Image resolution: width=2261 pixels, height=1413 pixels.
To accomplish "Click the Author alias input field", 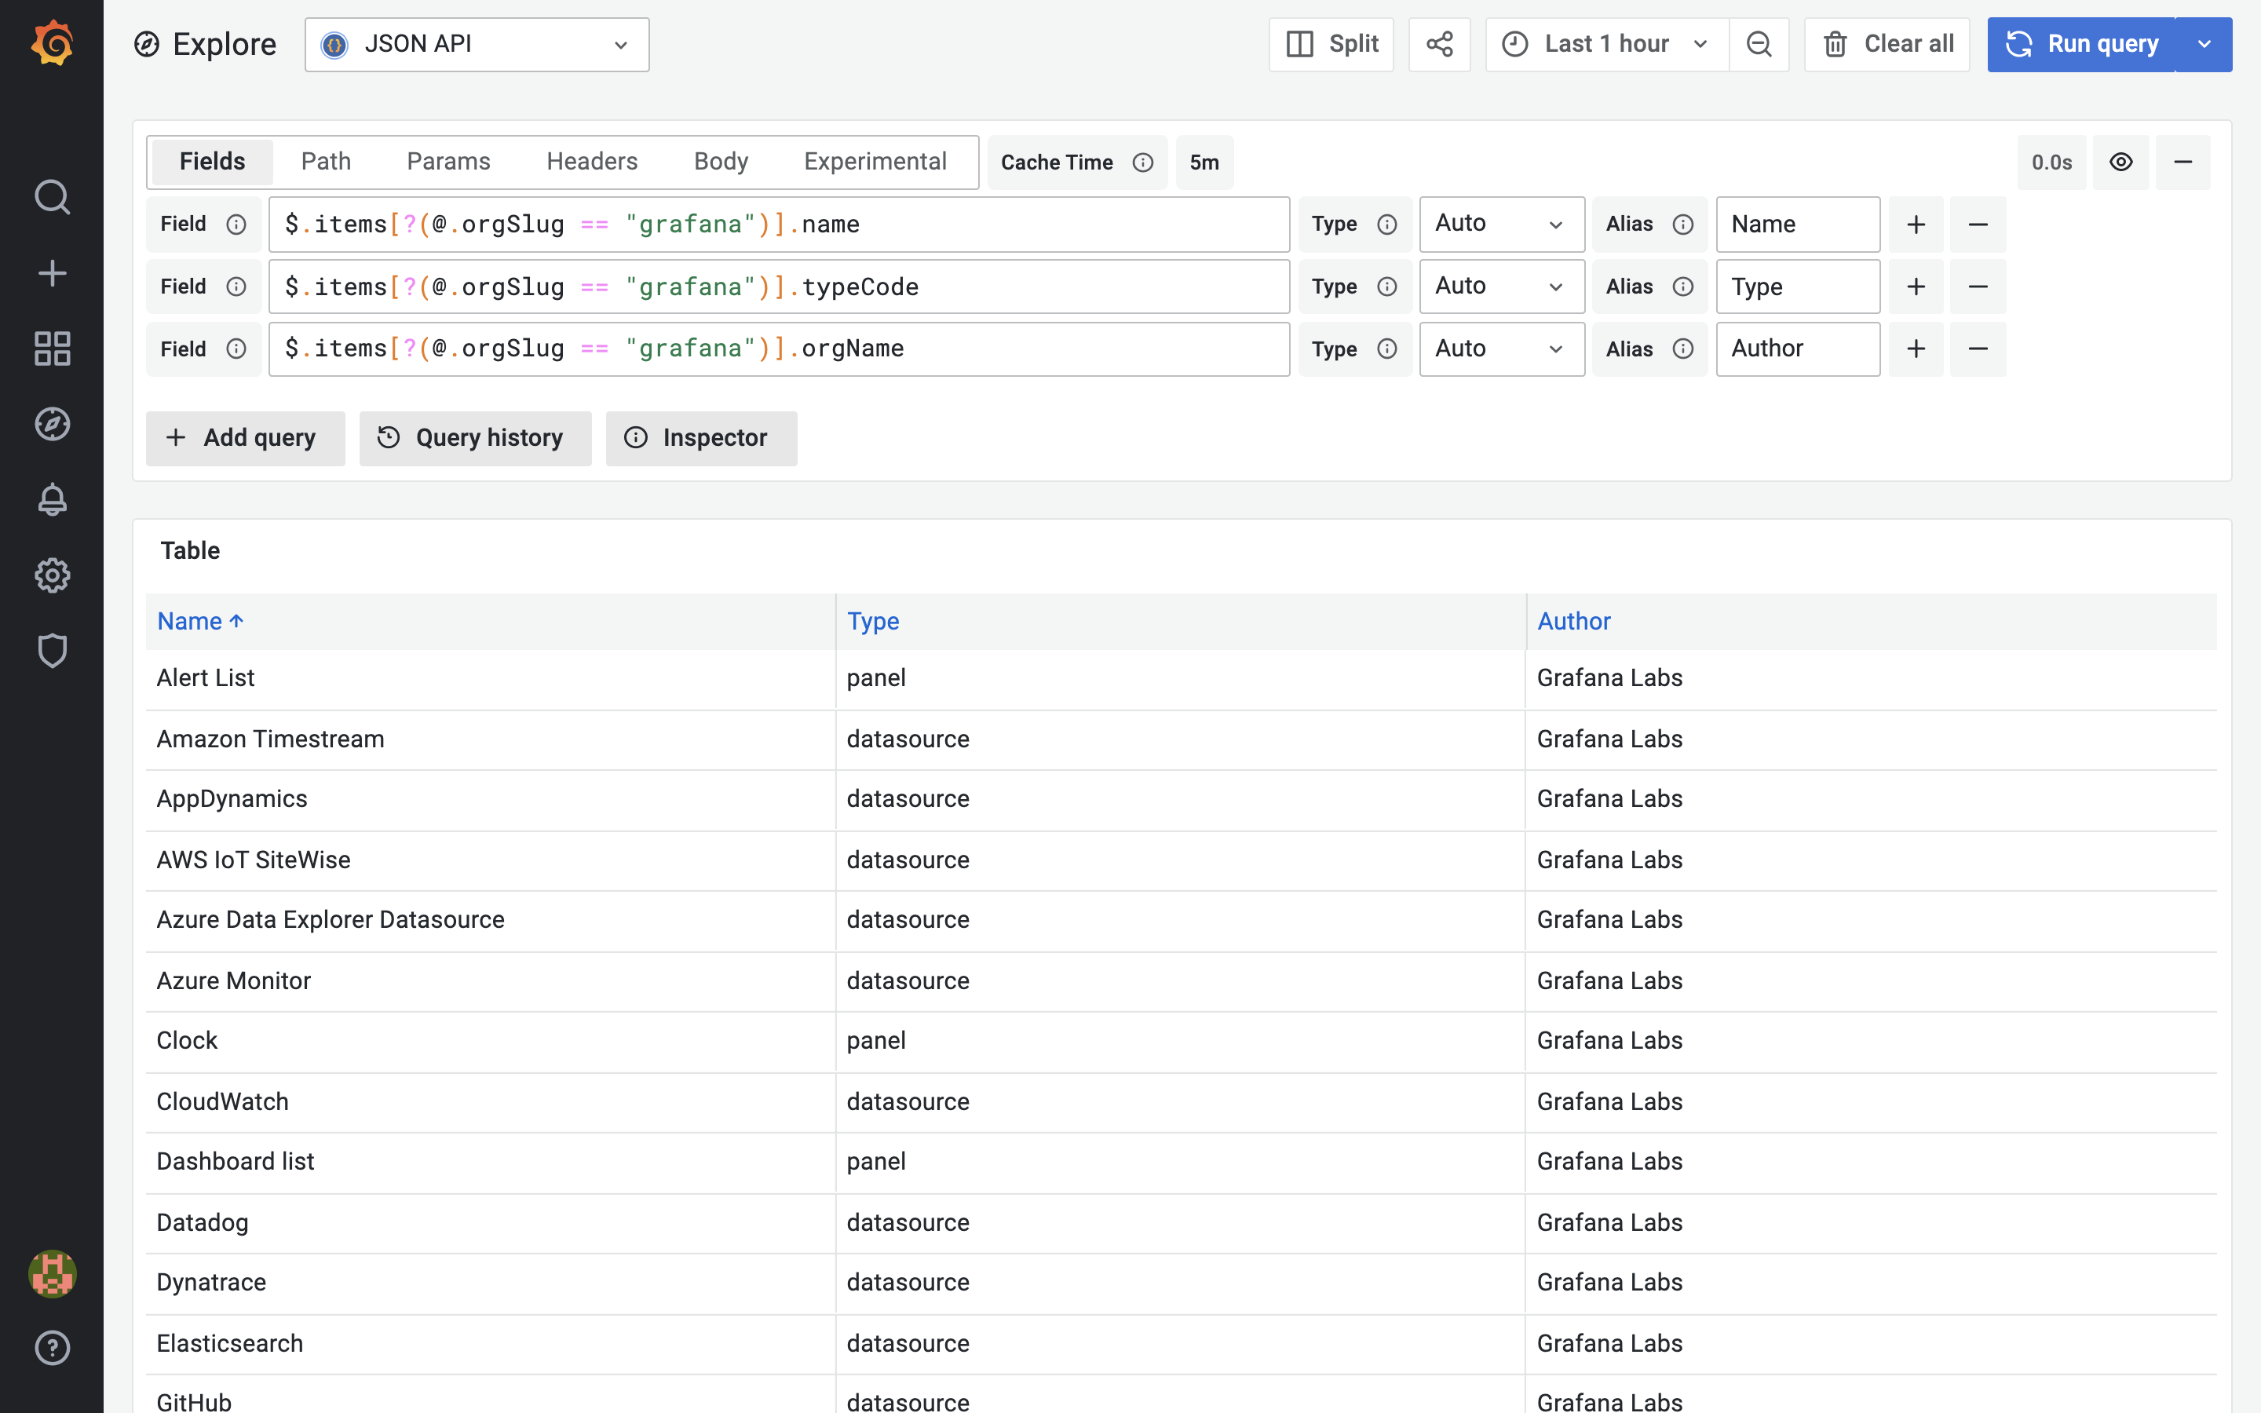I will [x=1797, y=349].
